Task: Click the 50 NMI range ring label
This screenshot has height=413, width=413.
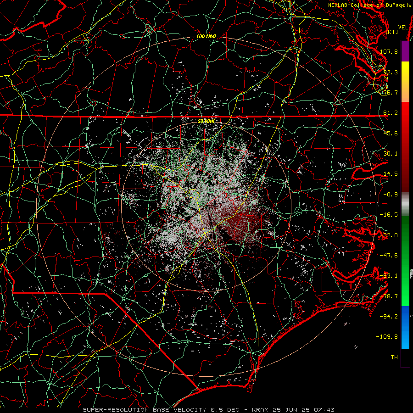Action: point(206,122)
